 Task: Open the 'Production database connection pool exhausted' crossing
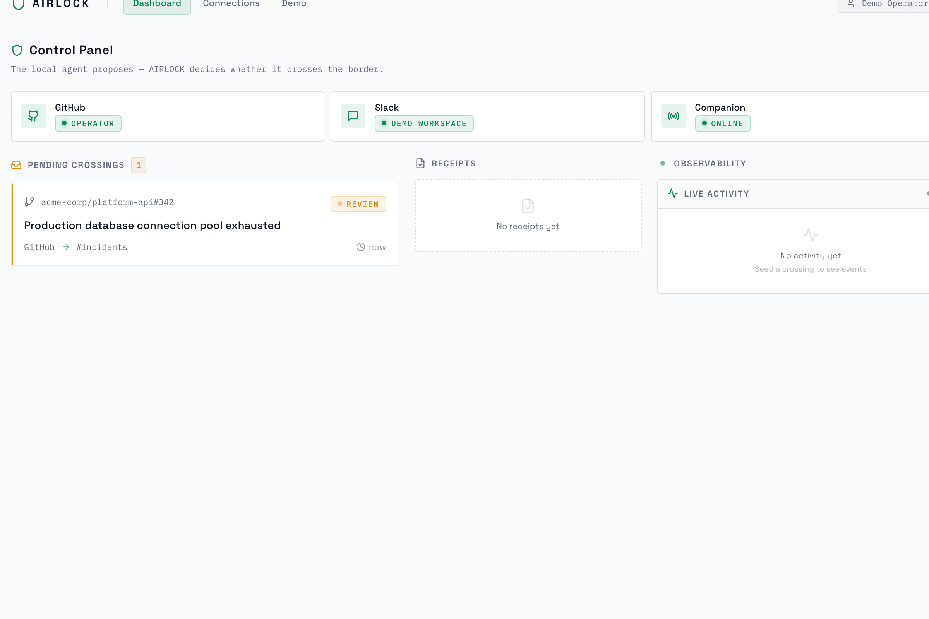click(x=152, y=226)
